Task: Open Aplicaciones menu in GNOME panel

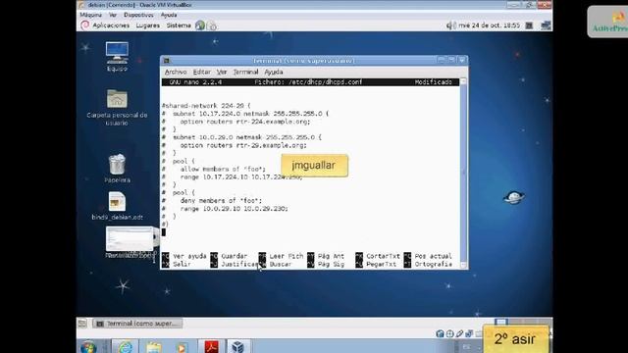Action: pos(111,25)
